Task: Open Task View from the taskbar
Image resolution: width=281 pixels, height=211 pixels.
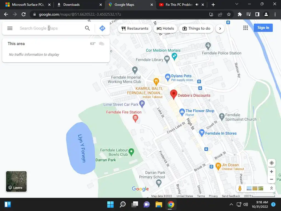Action: 134,204
